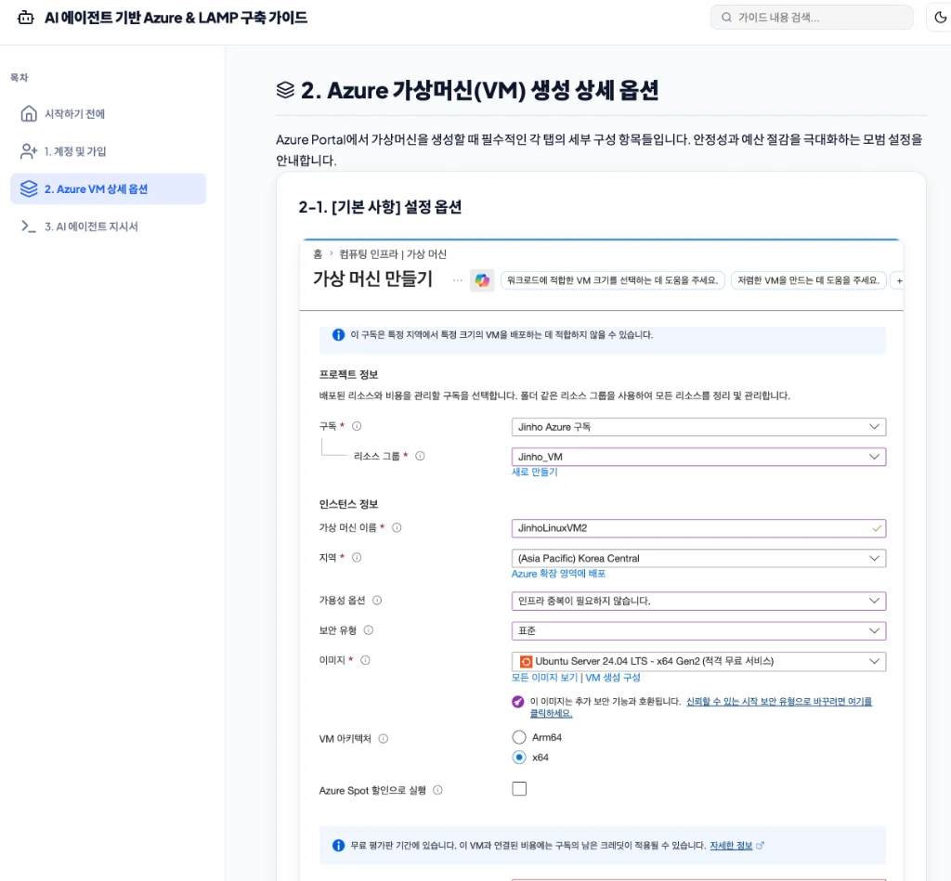Click the plus chip after suggestions
This screenshot has height=881, width=951.
click(898, 280)
